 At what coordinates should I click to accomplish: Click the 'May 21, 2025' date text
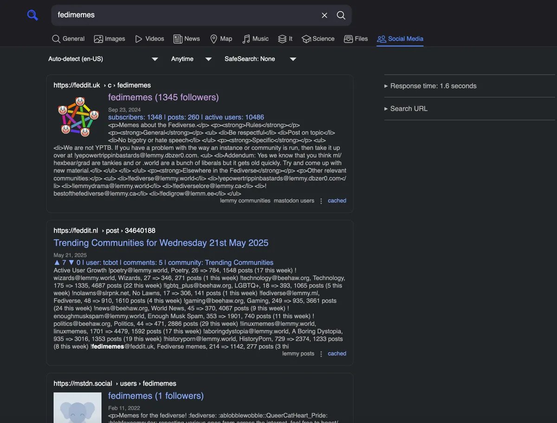click(70, 255)
